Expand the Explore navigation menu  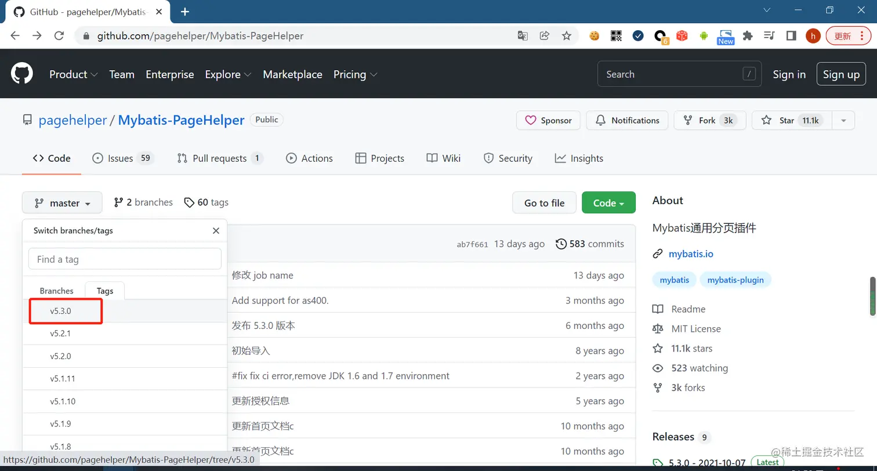tap(228, 74)
